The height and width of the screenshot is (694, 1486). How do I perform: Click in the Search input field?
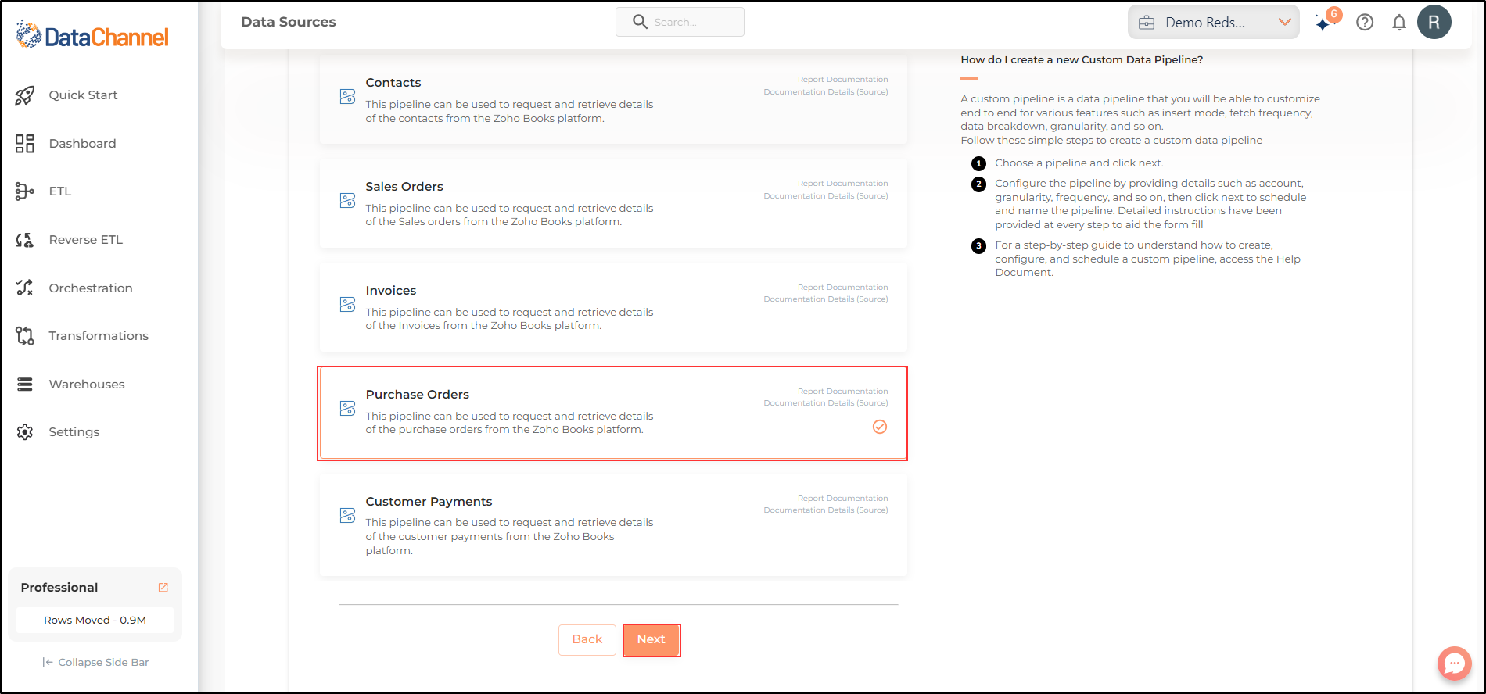click(x=680, y=22)
